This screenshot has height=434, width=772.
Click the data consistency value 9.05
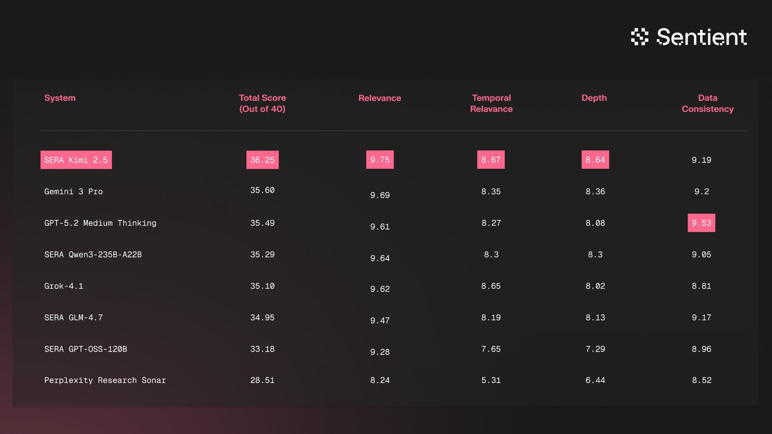(702, 255)
